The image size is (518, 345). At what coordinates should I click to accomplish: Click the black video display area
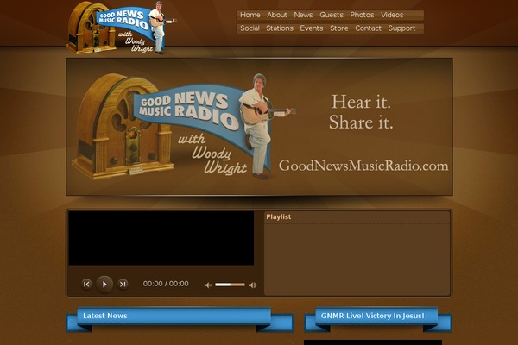click(x=161, y=238)
